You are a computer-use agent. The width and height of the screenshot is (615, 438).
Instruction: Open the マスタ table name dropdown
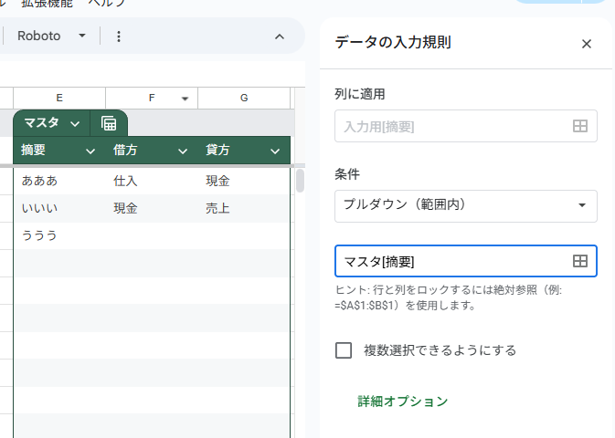click(x=74, y=123)
